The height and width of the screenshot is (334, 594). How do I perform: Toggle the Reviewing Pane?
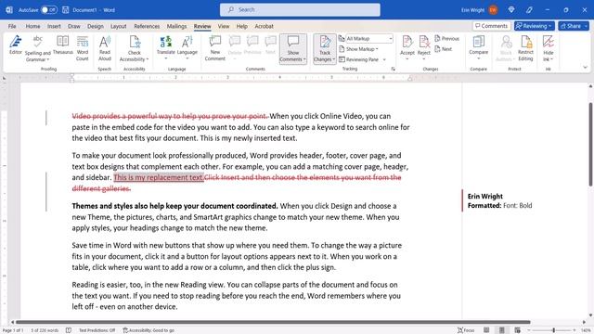(359, 59)
